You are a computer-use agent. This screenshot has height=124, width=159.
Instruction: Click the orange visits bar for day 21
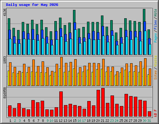click(103, 72)
